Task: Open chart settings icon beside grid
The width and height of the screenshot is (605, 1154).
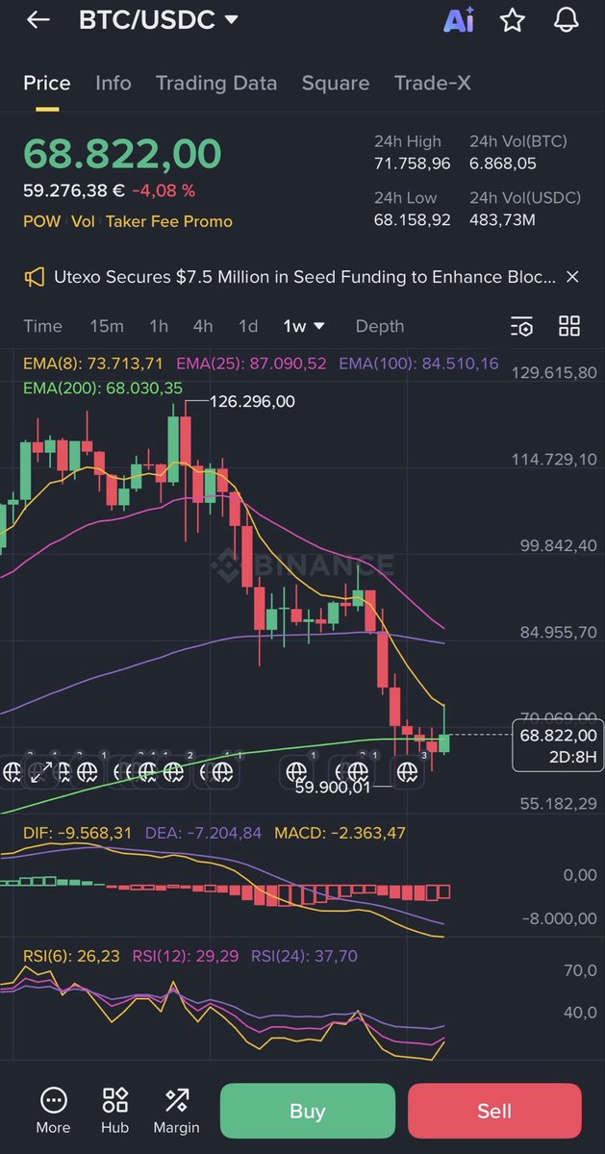Action: (x=521, y=327)
